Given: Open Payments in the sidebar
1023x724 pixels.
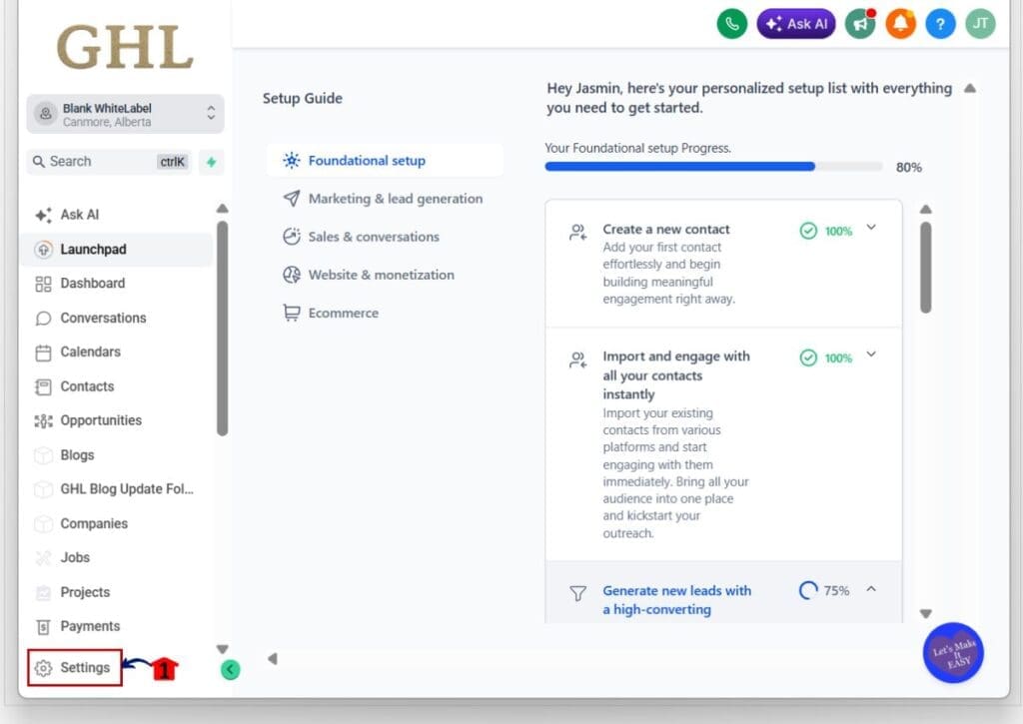Looking at the screenshot, I should click(116, 626).
